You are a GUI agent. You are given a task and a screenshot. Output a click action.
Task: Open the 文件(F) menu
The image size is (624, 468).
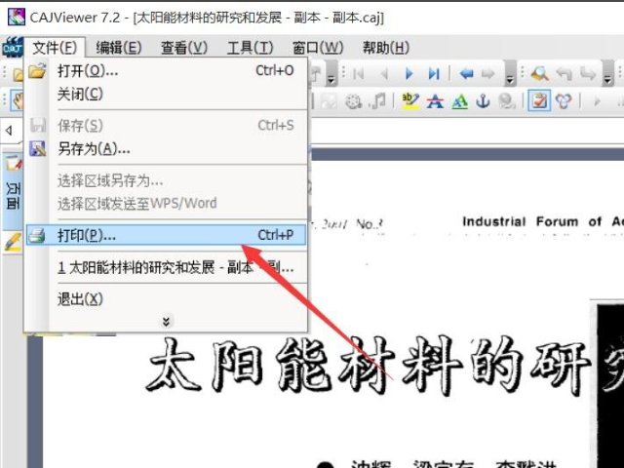pos(55,48)
